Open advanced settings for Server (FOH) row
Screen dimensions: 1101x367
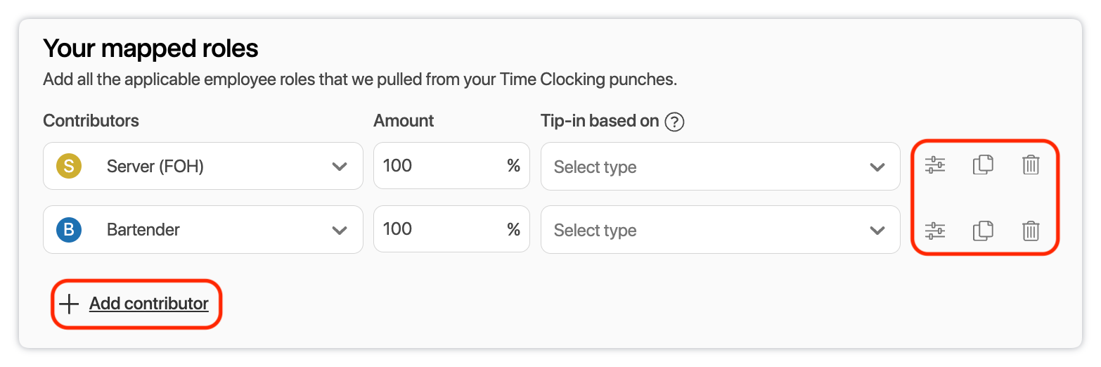(934, 165)
